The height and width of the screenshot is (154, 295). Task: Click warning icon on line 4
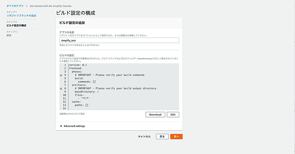61,75
